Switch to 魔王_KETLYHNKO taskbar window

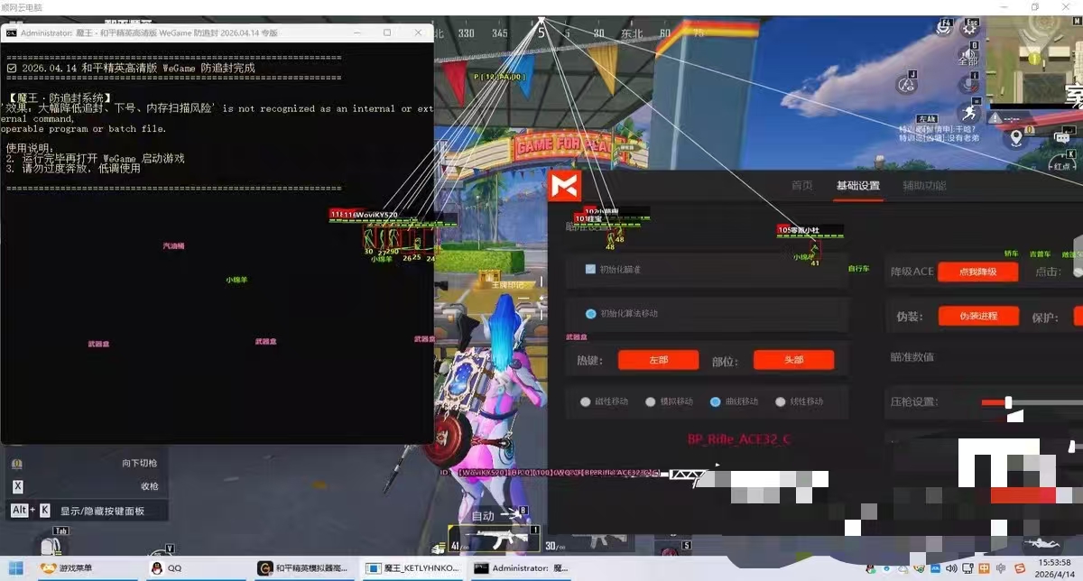(413, 568)
